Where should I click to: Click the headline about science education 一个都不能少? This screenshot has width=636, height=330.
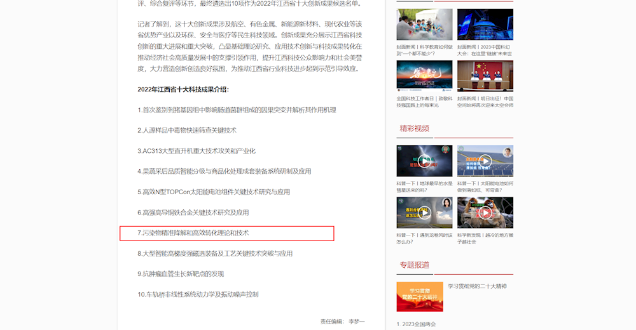pyautogui.click(x=424, y=50)
